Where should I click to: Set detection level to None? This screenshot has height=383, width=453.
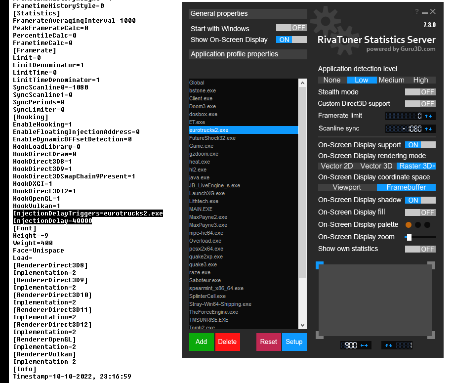[332, 80]
